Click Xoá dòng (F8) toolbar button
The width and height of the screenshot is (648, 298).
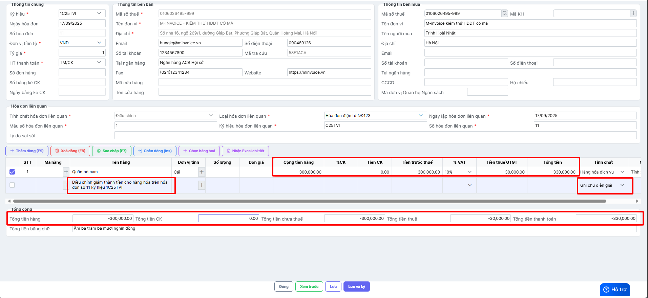[x=70, y=151]
